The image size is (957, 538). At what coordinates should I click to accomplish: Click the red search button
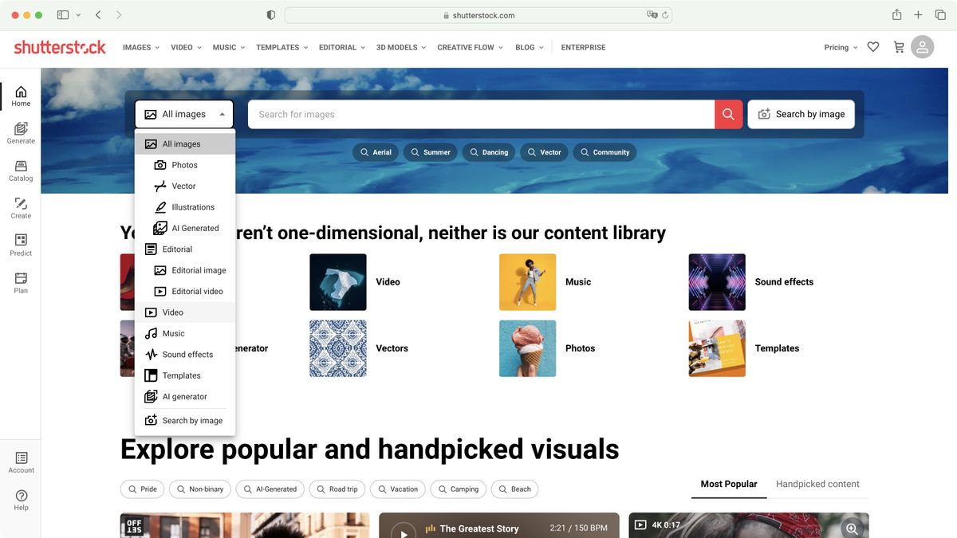pos(727,114)
